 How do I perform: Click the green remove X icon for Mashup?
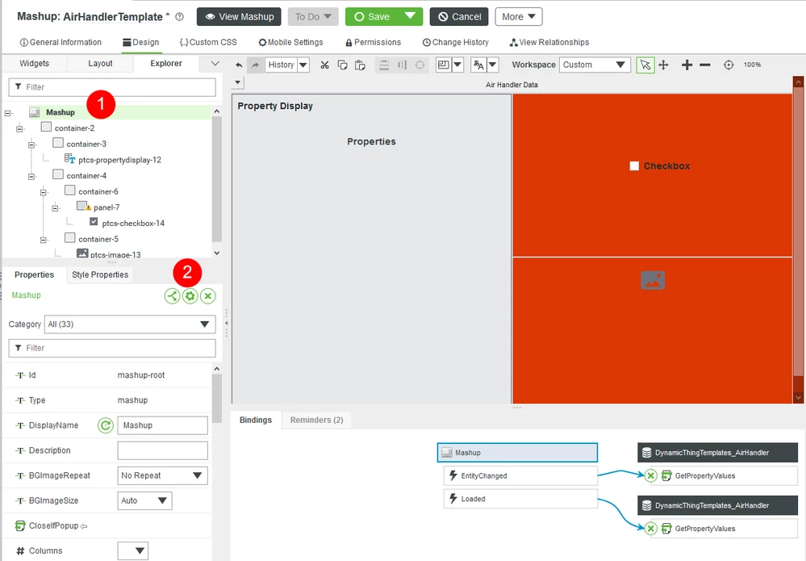[207, 296]
